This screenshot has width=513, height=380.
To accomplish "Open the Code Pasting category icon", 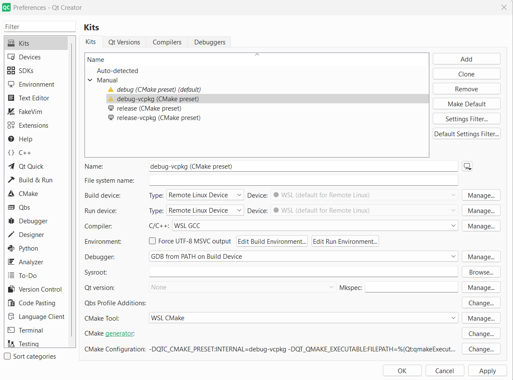I will (12, 303).
